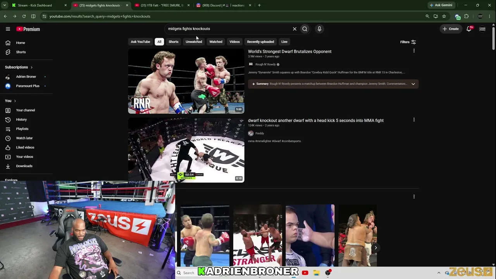The image size is (496, 279).
Task: Click the browser address bar URL
Action: [100, 16]
